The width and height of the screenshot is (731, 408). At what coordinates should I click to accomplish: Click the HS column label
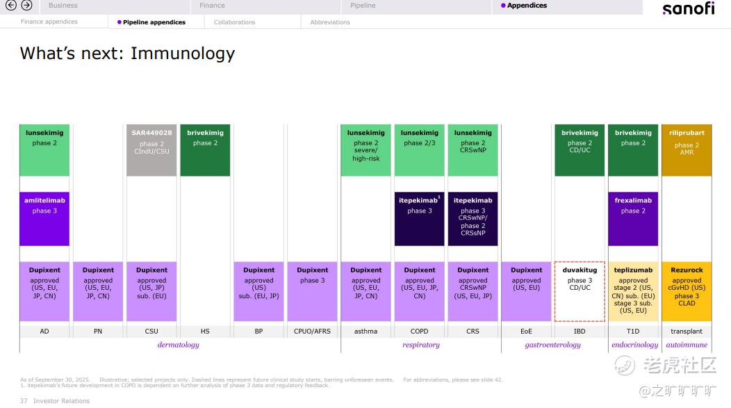[x=205, y=331]
